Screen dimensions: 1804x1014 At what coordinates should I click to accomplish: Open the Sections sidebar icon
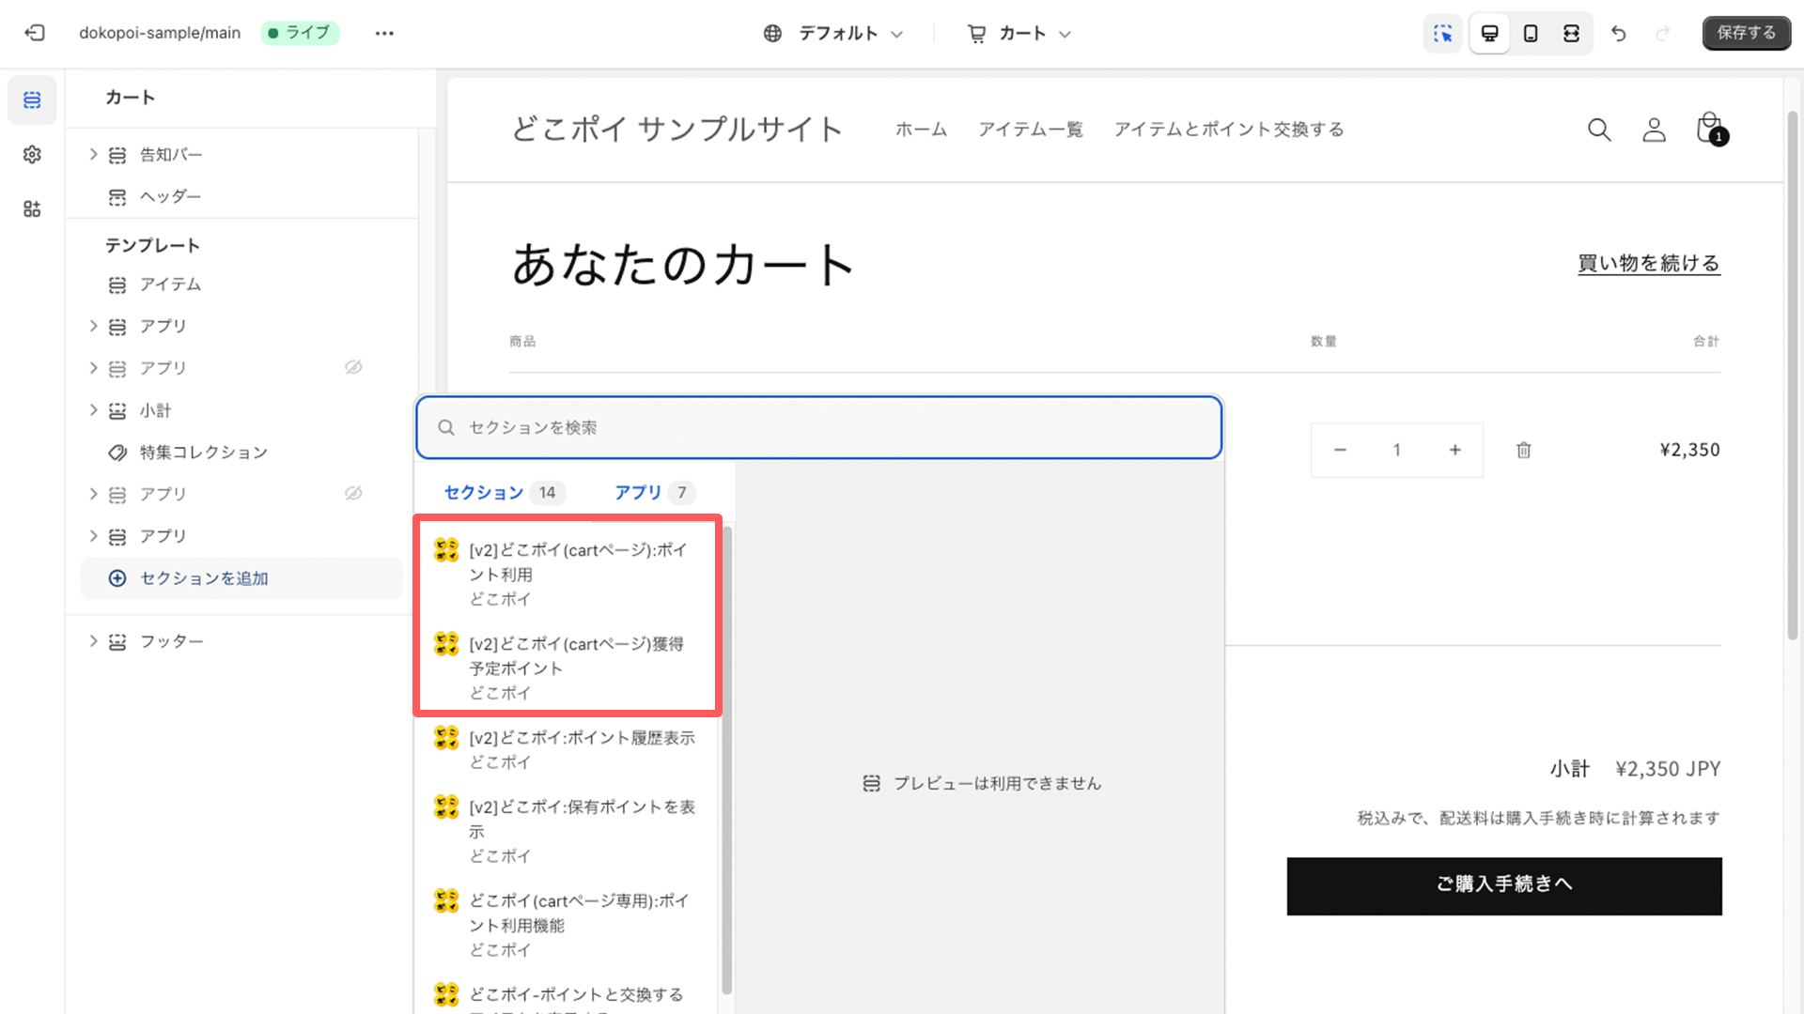point(32,100)
